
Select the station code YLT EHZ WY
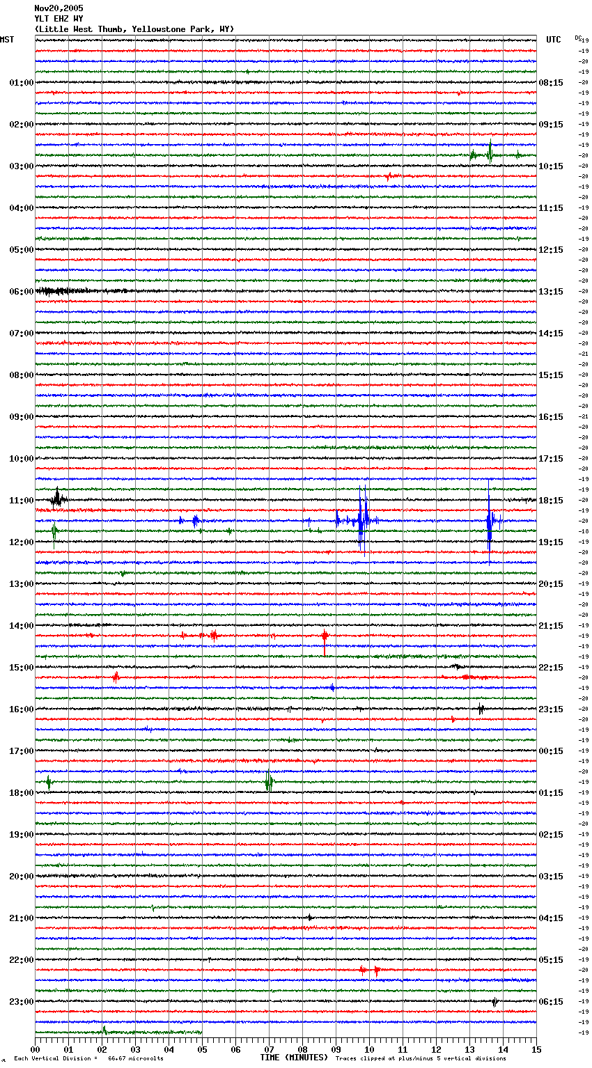(59, 19)
